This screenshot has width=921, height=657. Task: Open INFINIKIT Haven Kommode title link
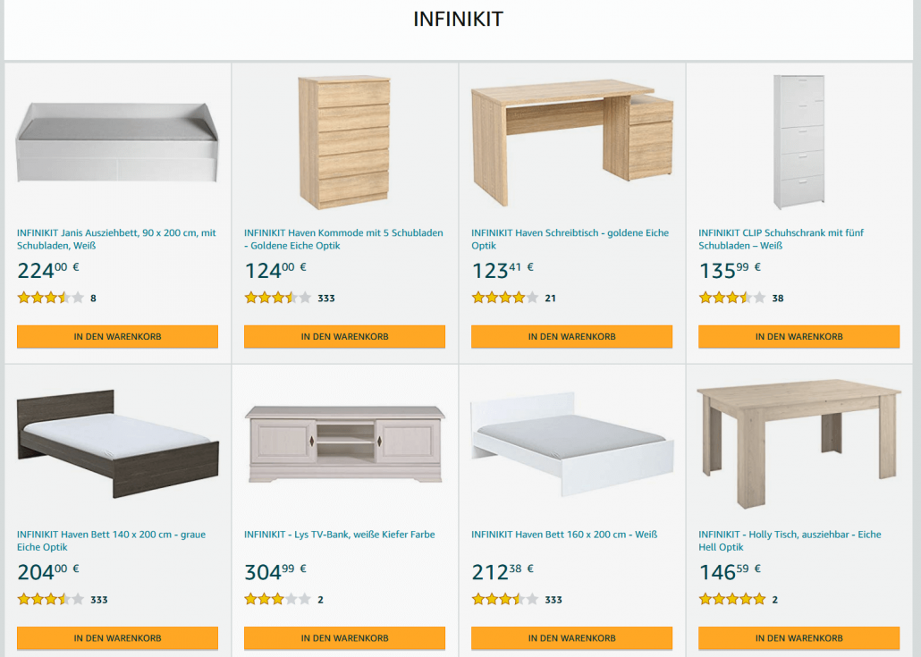point(343,239)
